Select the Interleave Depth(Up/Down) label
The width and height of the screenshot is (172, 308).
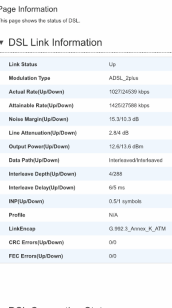click(x=43, y=174)
